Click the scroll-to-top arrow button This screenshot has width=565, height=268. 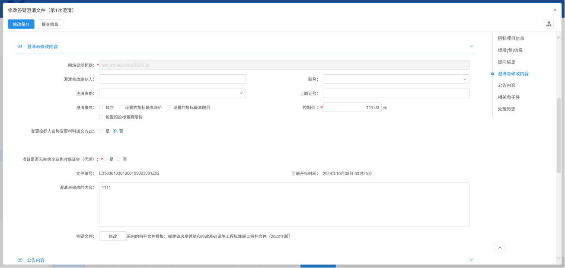pos(500,248)
